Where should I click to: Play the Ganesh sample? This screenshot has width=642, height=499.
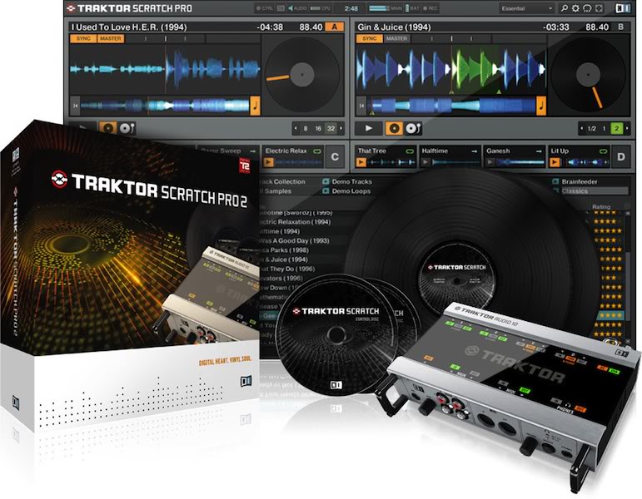490,162
